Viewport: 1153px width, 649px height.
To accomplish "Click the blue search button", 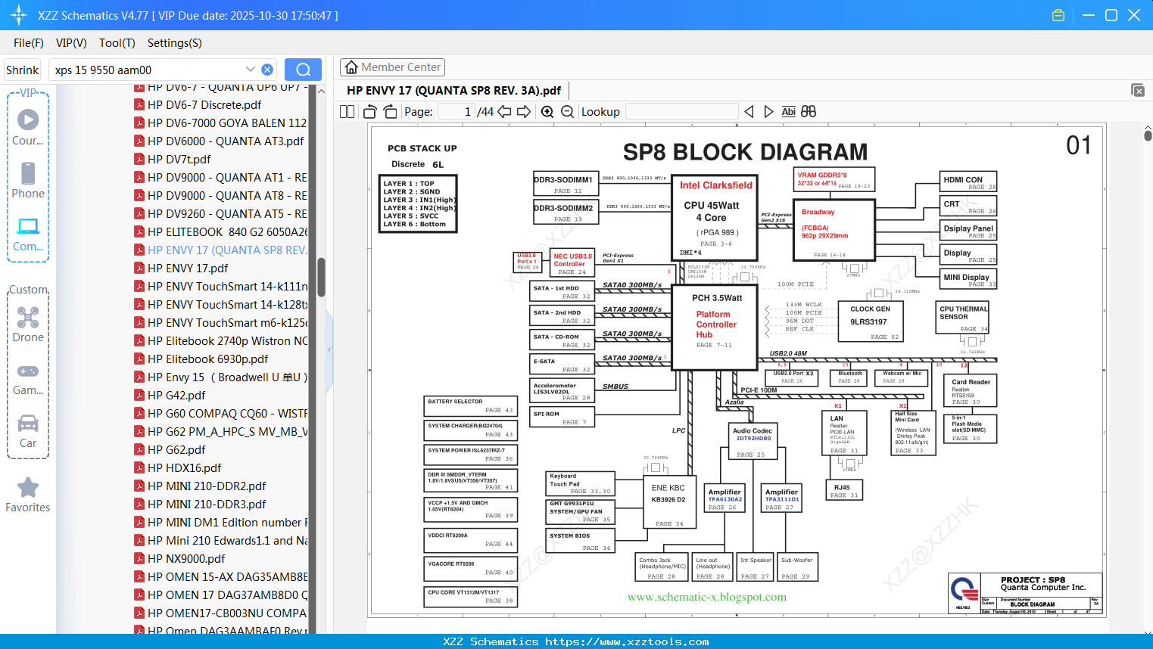I will [x=303, y=70].
